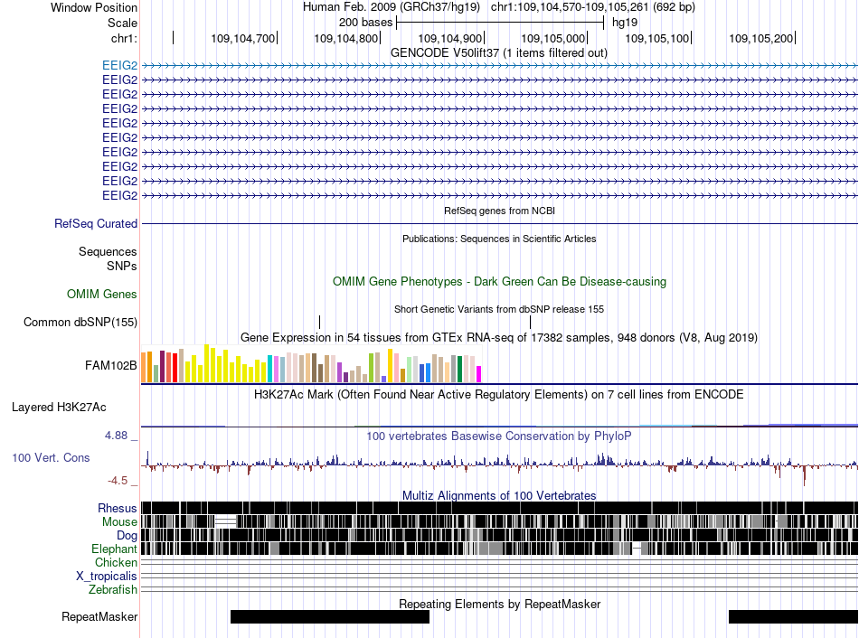Open H3K27Ac Mark ENCODE track title
Screen dimensions: 859x638
pyautogui.click(x=499, y=394)
